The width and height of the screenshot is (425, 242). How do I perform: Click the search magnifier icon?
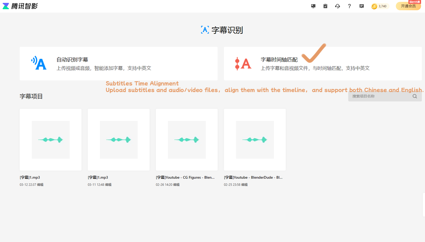click(415, 96)
